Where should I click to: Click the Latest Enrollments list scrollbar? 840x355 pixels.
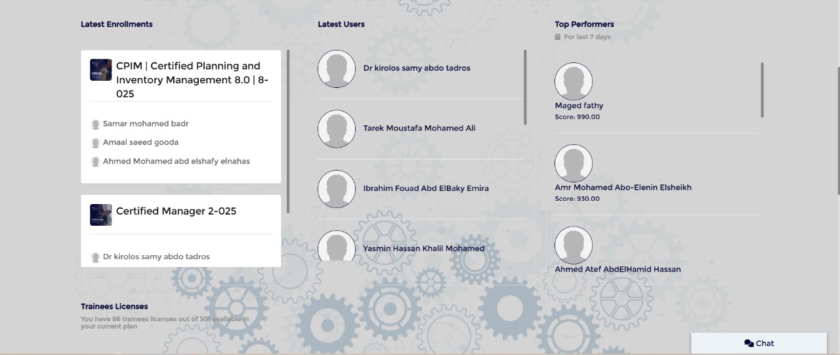click(288, 131)
